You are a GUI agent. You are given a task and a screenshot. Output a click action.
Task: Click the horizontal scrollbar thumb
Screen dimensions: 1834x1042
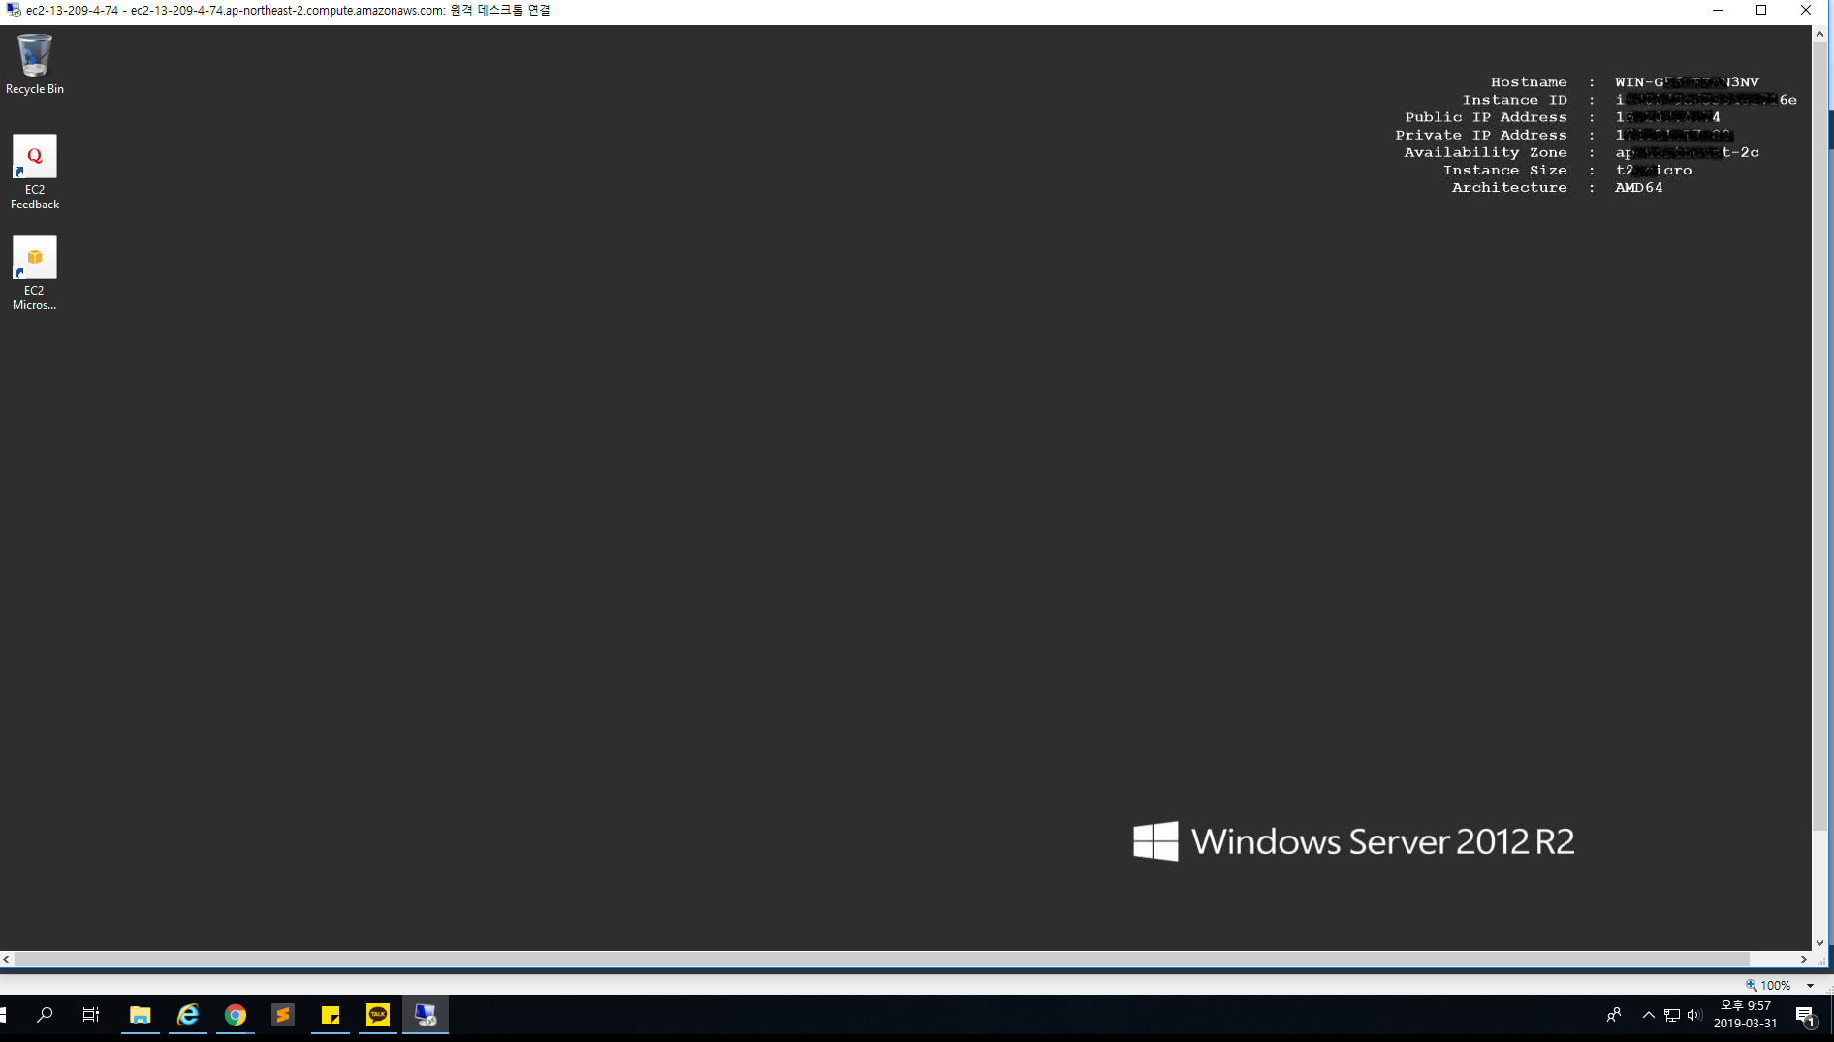pos(882,959)
